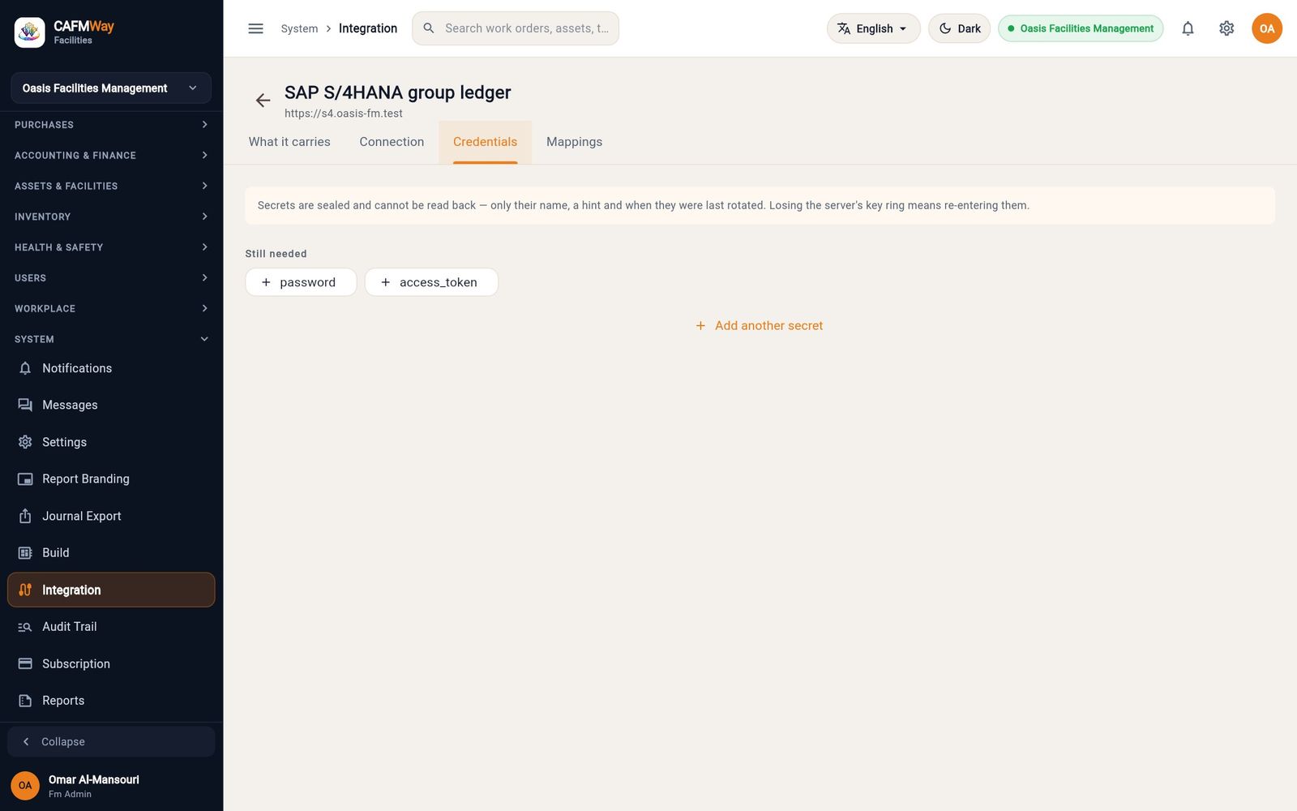Open the header settings gear icon
This screenshot has width=1297, height=811.
(1226, 28)
